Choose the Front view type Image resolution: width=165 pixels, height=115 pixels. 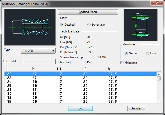pyautogui.click(x=151, y=53)
